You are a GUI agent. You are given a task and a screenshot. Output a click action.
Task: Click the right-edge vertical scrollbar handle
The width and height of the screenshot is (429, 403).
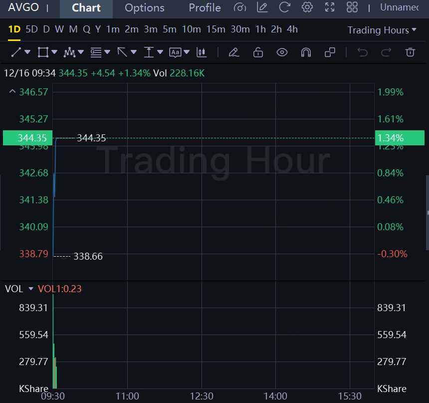tap(428, 213)
